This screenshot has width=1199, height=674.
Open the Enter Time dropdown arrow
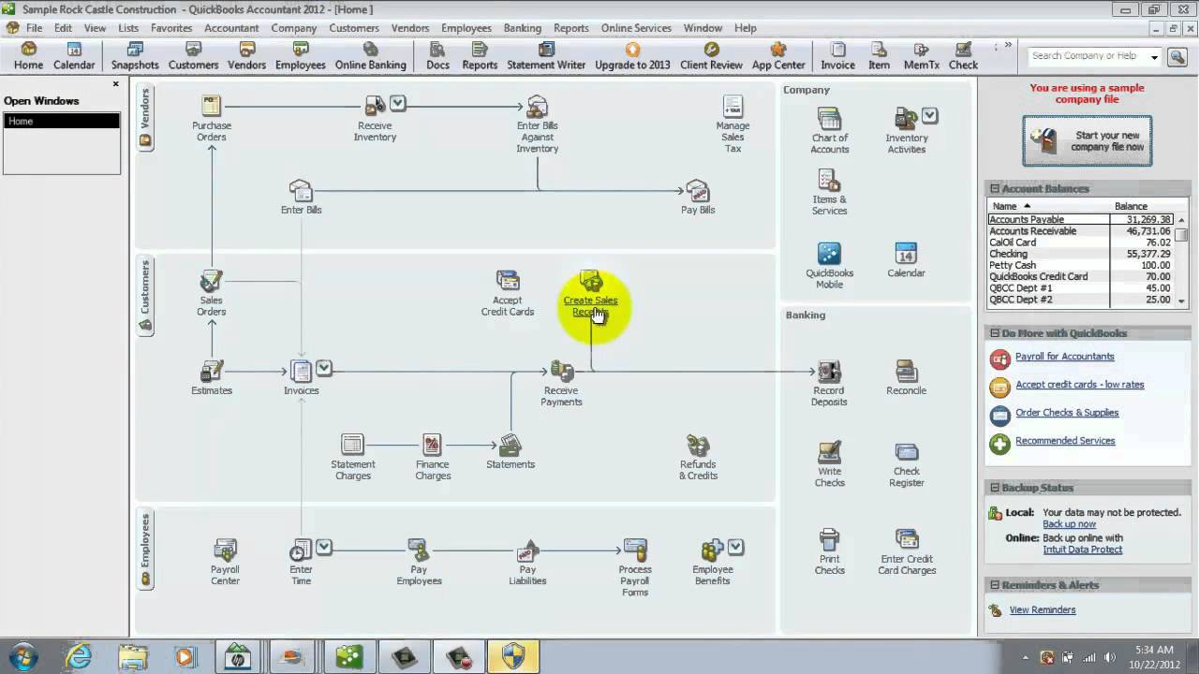coord(323,546)
